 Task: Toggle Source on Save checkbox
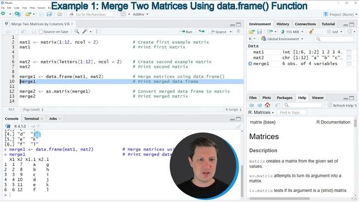(x=41, y=31)
